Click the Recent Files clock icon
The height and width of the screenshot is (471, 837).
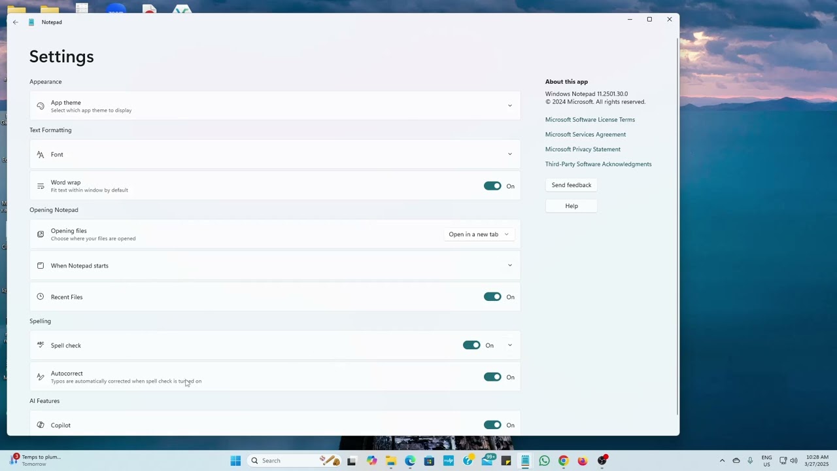pos(41,296)
